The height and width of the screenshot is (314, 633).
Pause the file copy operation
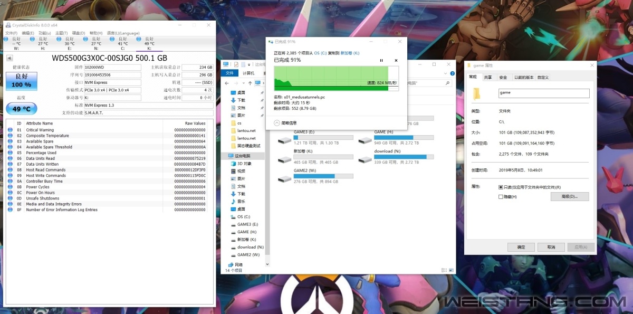click(381, 61)
